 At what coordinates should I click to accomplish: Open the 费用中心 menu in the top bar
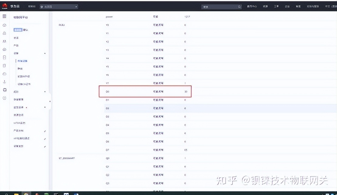click(252, 6)
